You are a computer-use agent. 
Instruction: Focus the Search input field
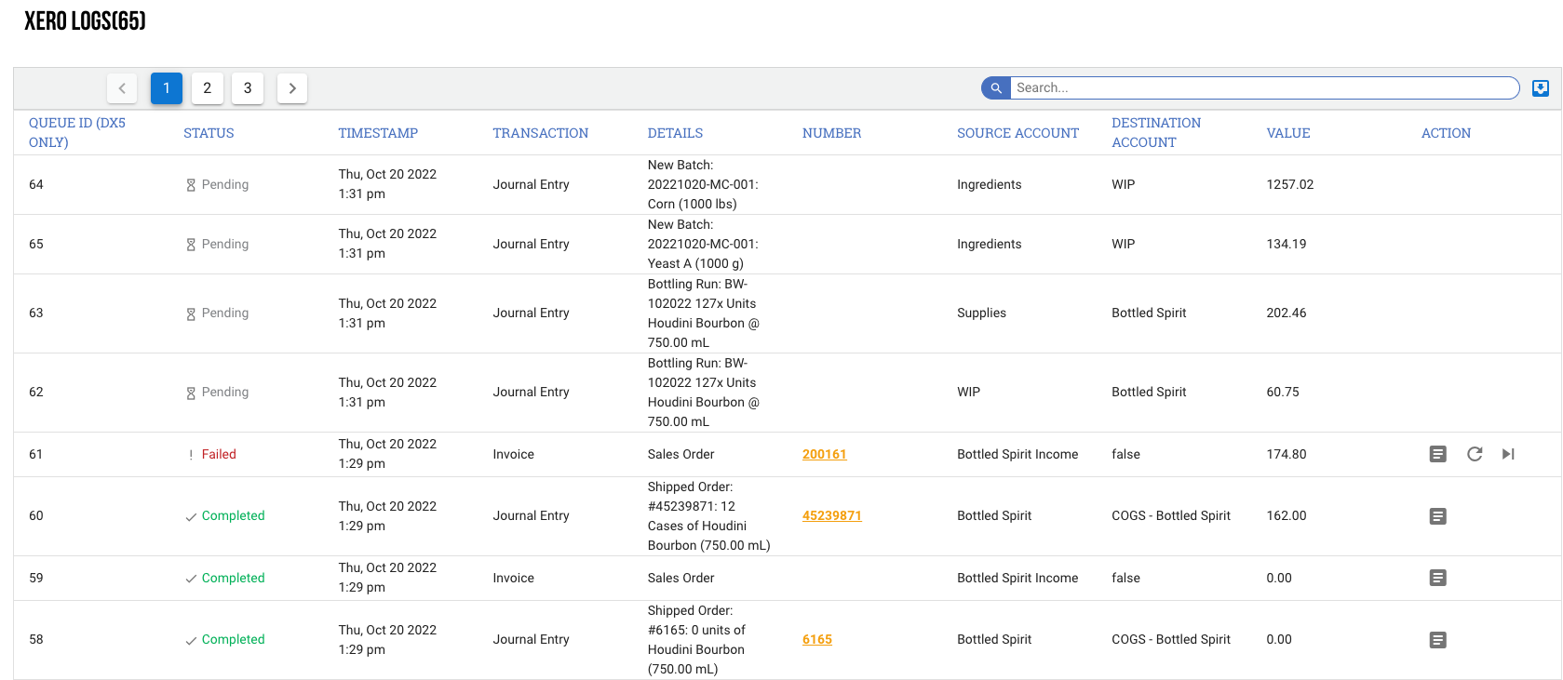tap(1264, 87)
